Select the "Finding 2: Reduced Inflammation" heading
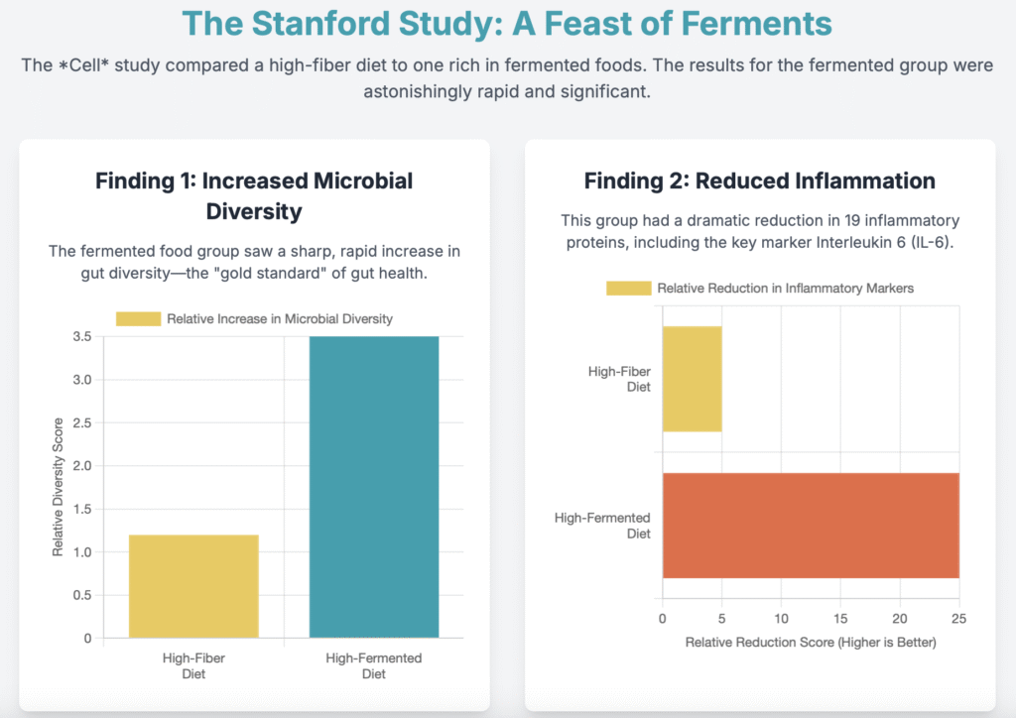The width and height of the screenshot is (1016, 718). click(759, 180)
